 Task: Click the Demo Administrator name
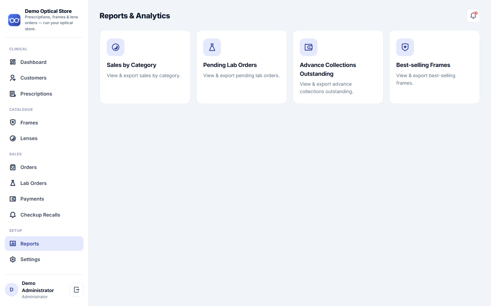38,287
